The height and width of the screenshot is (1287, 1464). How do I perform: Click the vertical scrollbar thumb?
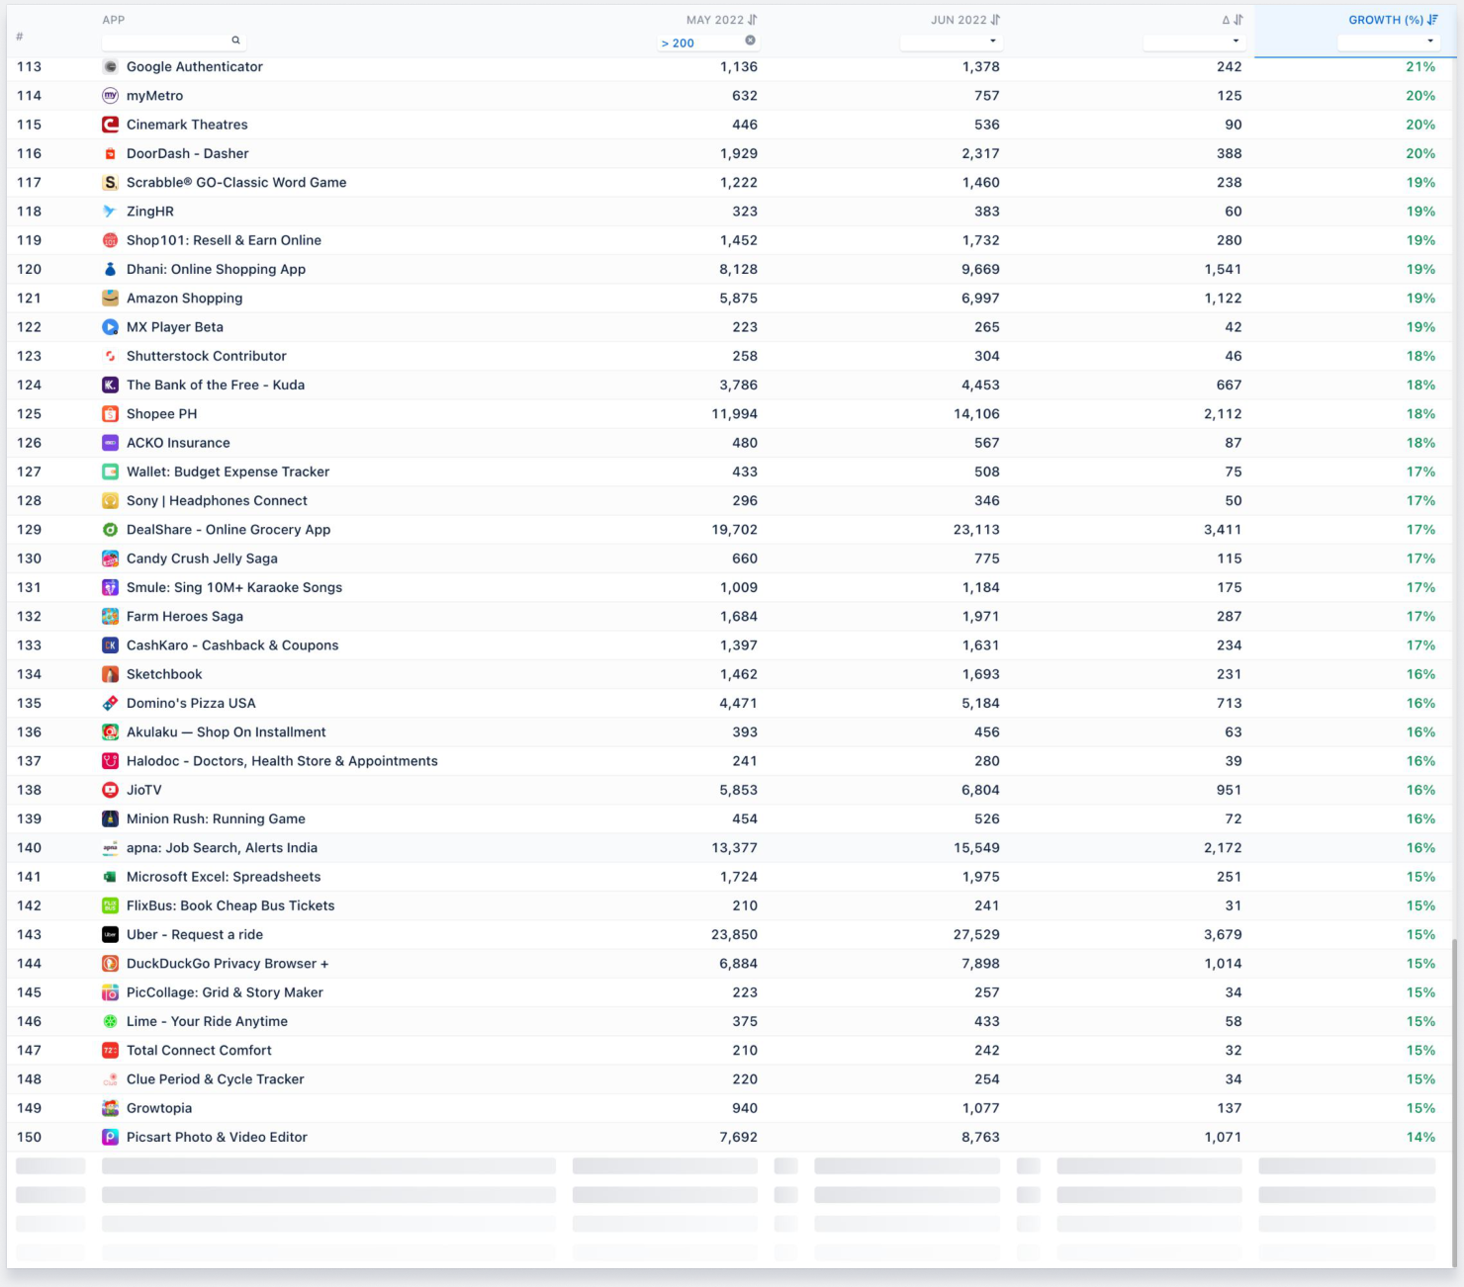[1453, 1102]
